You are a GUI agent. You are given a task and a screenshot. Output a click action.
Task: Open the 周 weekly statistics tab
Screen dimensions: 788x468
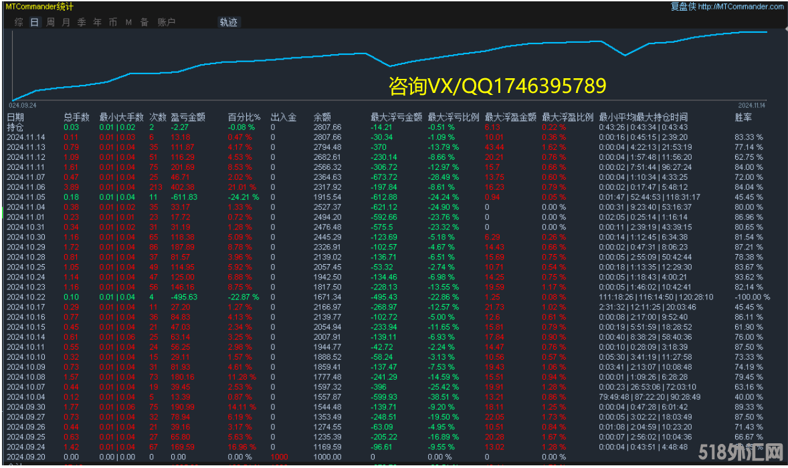[x=50, y=22]
